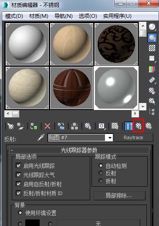Open the 导航(N) menu
The image size is (159, 226).
coord(63,16)
